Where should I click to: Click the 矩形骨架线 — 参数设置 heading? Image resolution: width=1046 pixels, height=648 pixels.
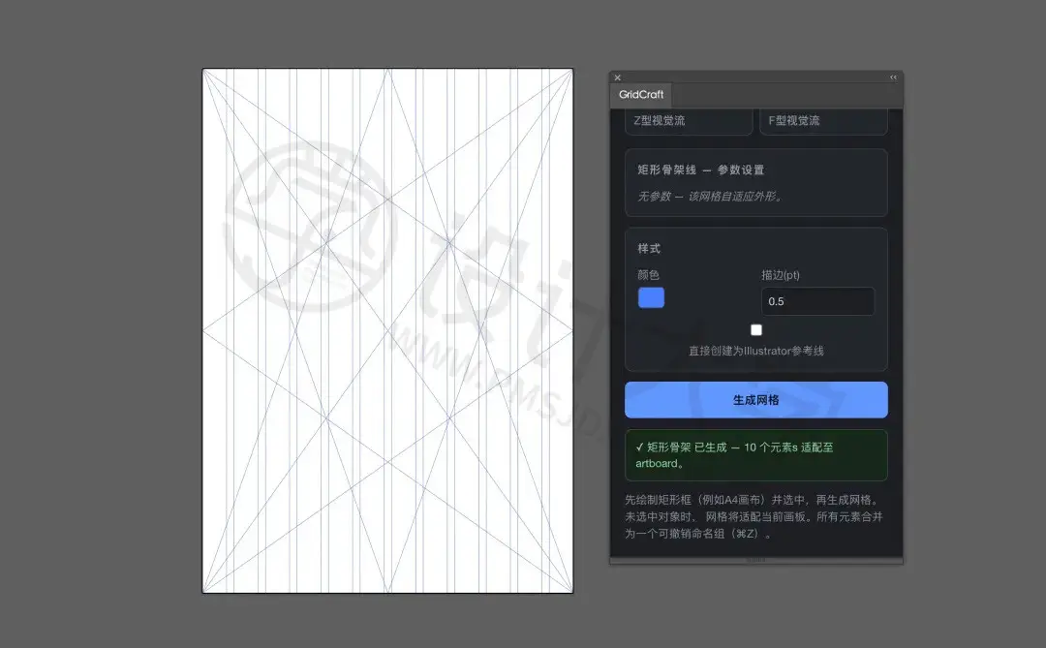pos(700,170)
